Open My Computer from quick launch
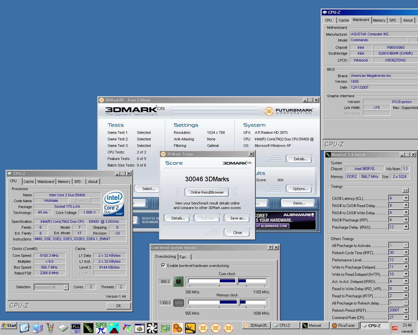The image size is (418, 335). 38,328
